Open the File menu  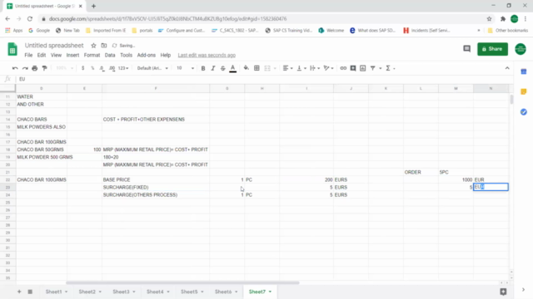coord(28,55)
